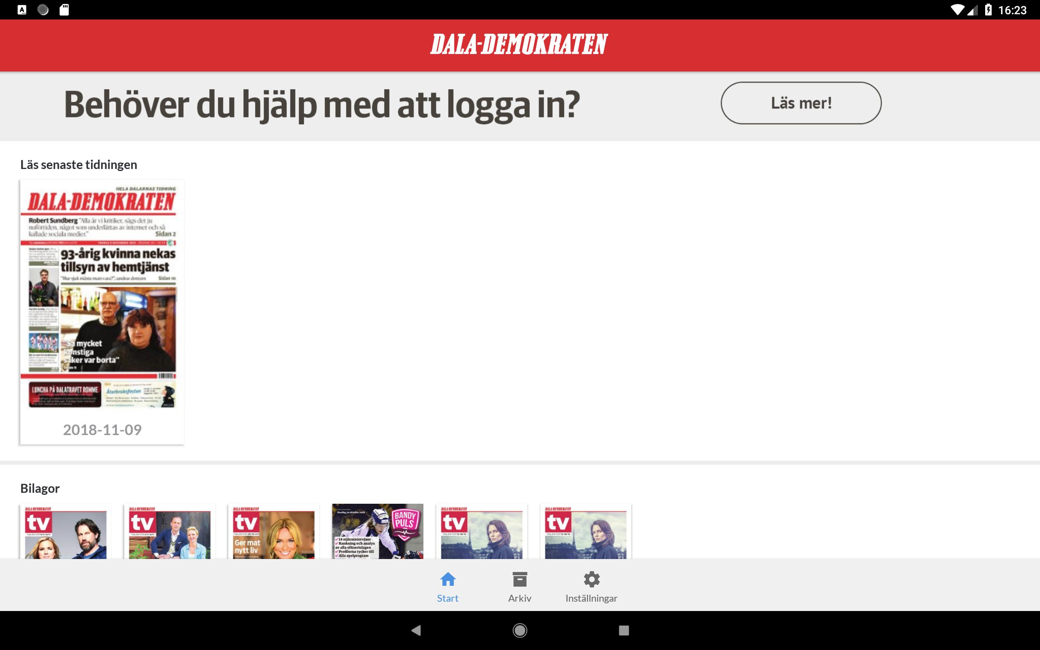Open the first tv supplement cover
The width and height of the screenshot is (1040, 650).
[65, 531]
